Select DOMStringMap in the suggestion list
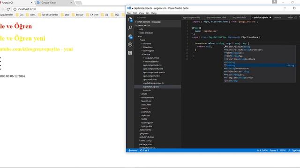Image resolution: width=300 pixels, height=168 pixels. tap(235, 56)
